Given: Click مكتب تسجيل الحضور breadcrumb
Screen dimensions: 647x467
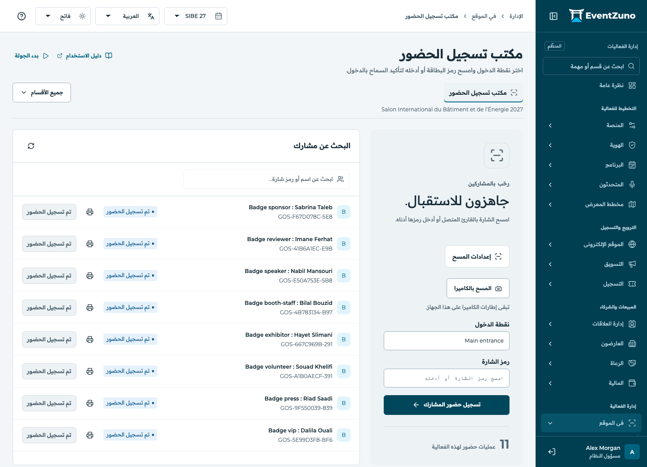Looking at the screenshot, I should click(432, 16).
